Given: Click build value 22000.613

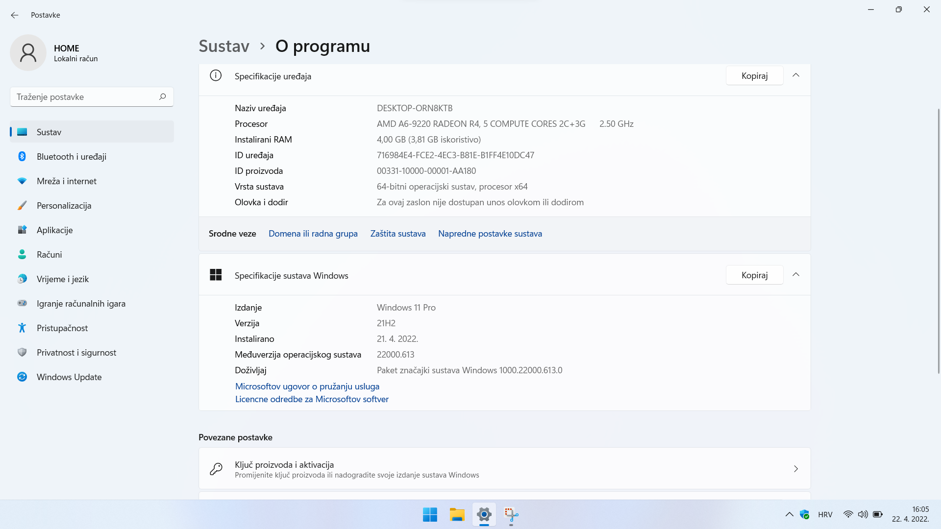Looking at the screenshot, I should tap(396, 354).
